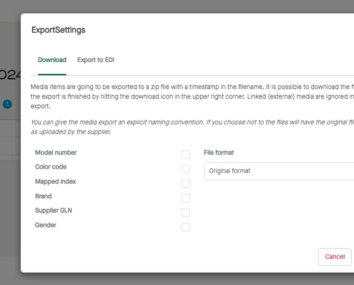Click the ExportSettings dialog title
Image resolution: width=354 pixels, height=285 pixels.
coord(58,30)
